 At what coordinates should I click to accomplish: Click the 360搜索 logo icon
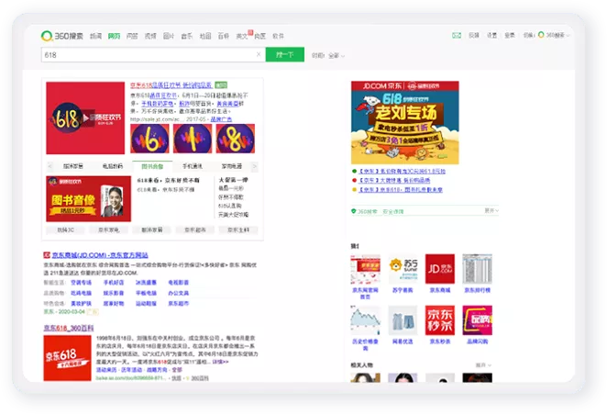tap(48, 36)
